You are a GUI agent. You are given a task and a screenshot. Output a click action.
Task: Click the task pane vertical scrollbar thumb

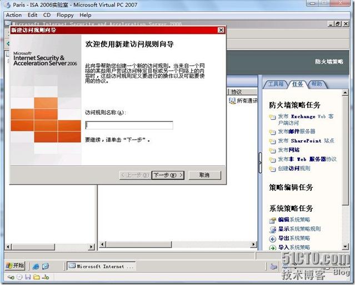click(x=345, y=150)
